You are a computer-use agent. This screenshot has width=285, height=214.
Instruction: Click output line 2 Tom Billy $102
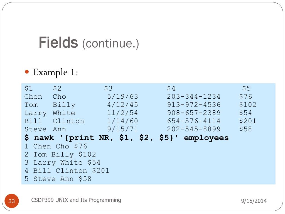tap(60, 154)
